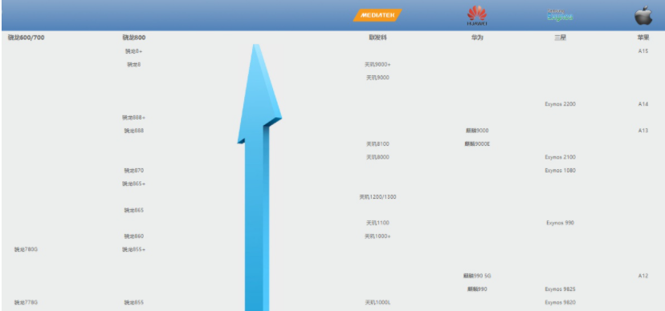The width and height of the screenshot is (665, 311).
Task: Click the Exynos 2200 entry
Action: coord(561,104)
